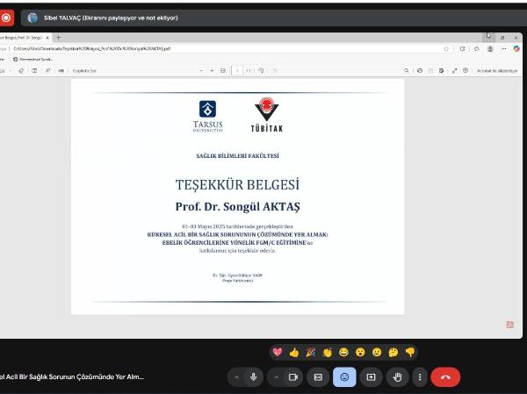Send the clapping hands emoji reaction
Screen dimensions: 527x394
click(x=327, y=352)
